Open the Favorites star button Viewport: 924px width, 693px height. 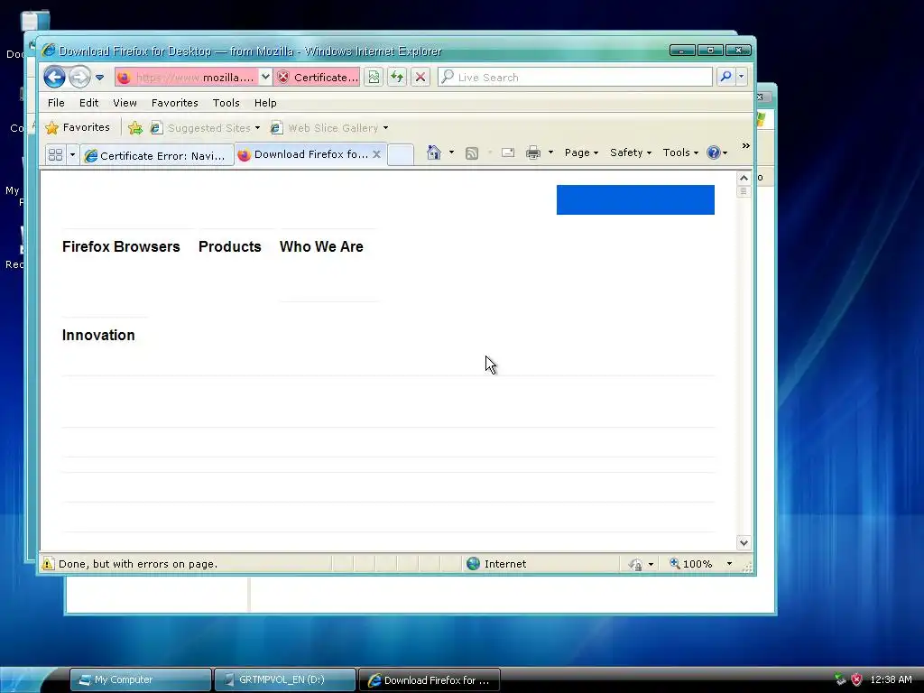(x=78, y=127)
